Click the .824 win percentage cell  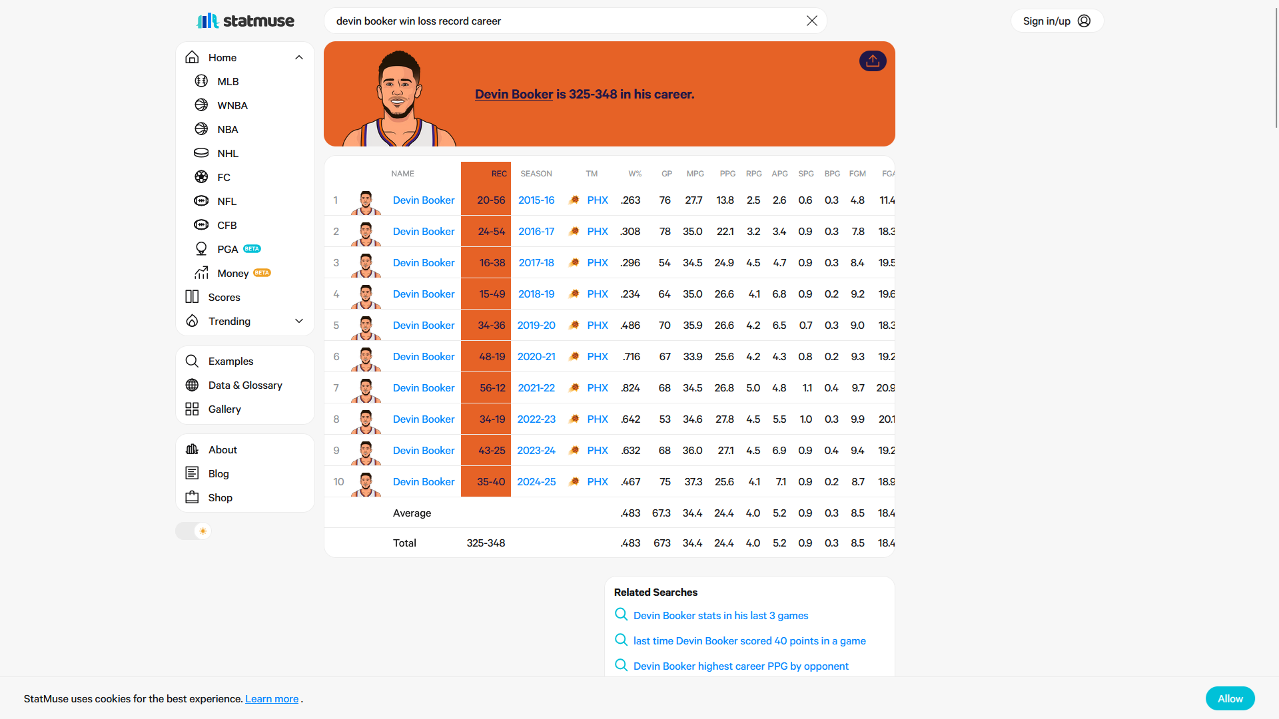pyautogui.click(x=630, y=387)
